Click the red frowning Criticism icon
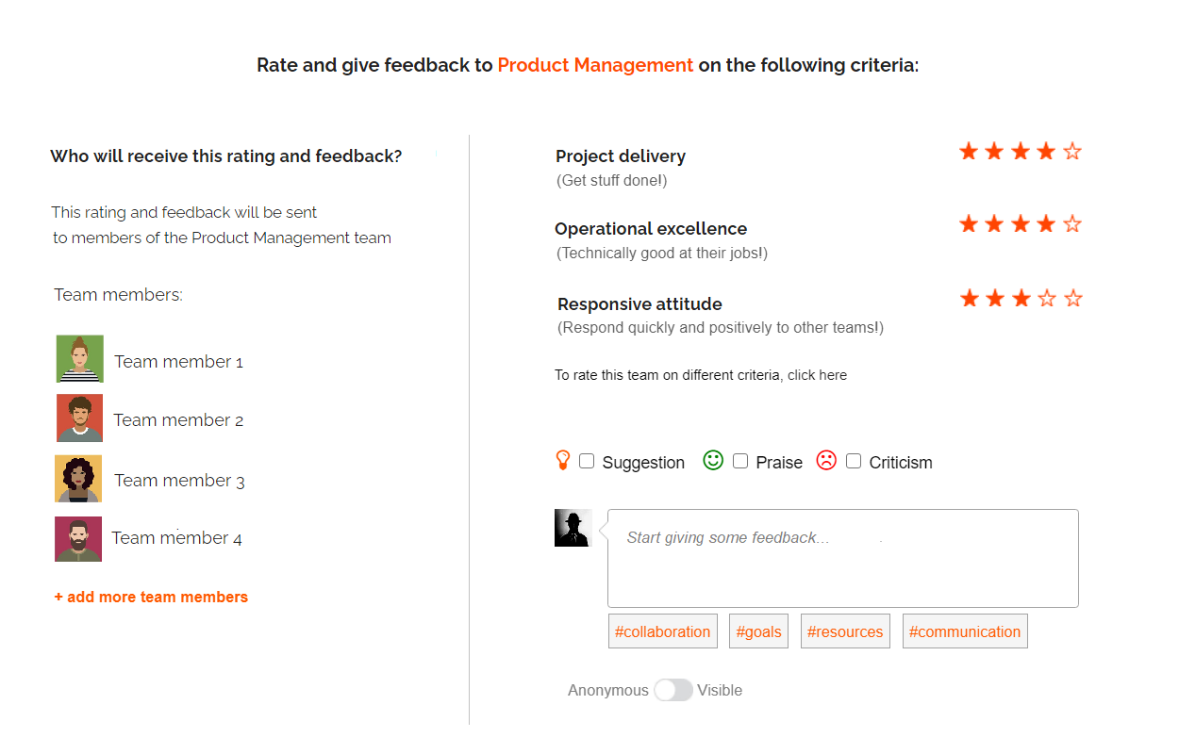Screen dimensions: 1179x754 pyautogui.click(x=827, y=460)
